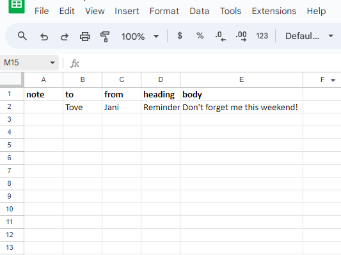Click the name box showing M15
This screenshot has width=341, height=255.
pyautogui.click(x=29, y=63)
